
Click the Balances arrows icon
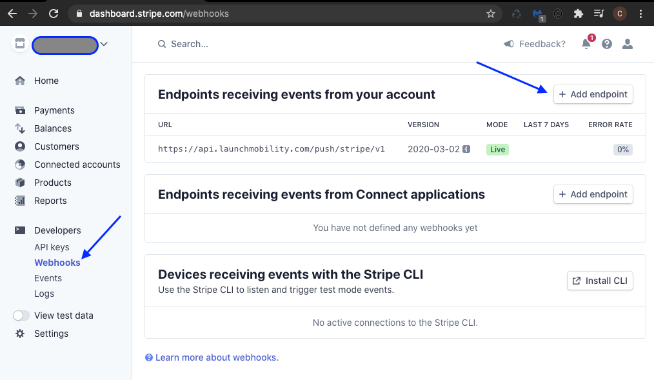click(x=19, y=128)
